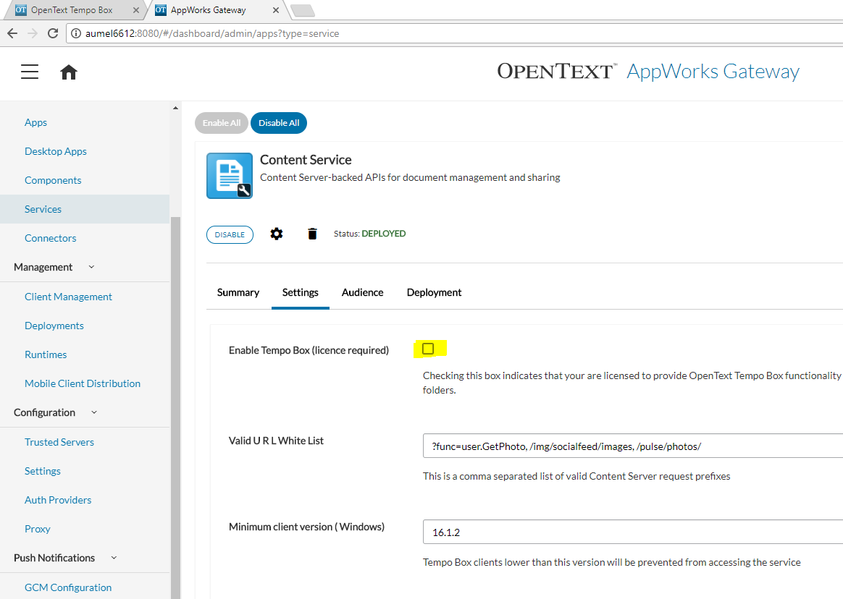The width and height of the screenshot is (843, 599).
Task: View site information icon in address bar
Action: point(76,33)
